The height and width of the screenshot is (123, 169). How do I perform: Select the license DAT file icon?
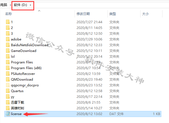[x=8, y=114]
